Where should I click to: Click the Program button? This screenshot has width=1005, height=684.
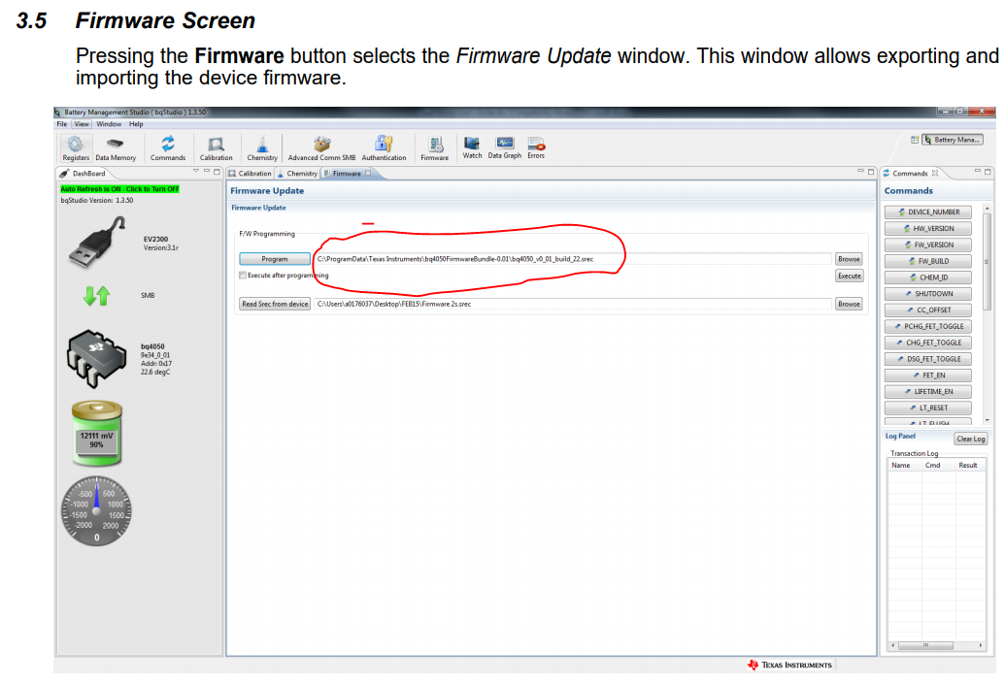click(x=275, y=259)
